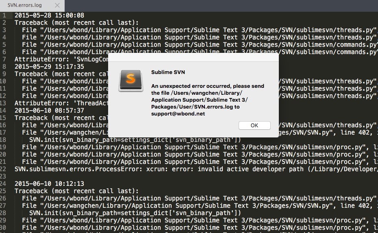The image size is (378, 233).
Task: Click the 'Sublime SVN' dialog heading
Action: point(168,72)
